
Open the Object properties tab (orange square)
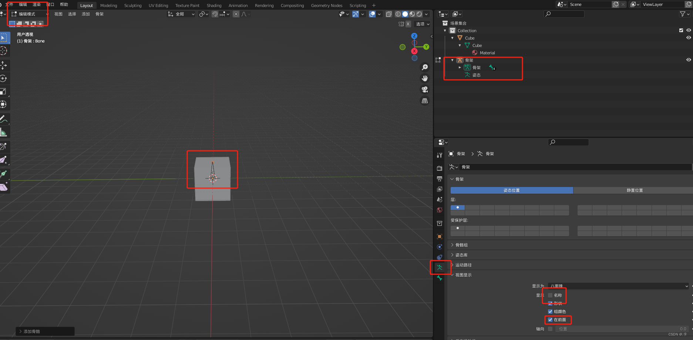pyautogui.click(x=440, y=237)
